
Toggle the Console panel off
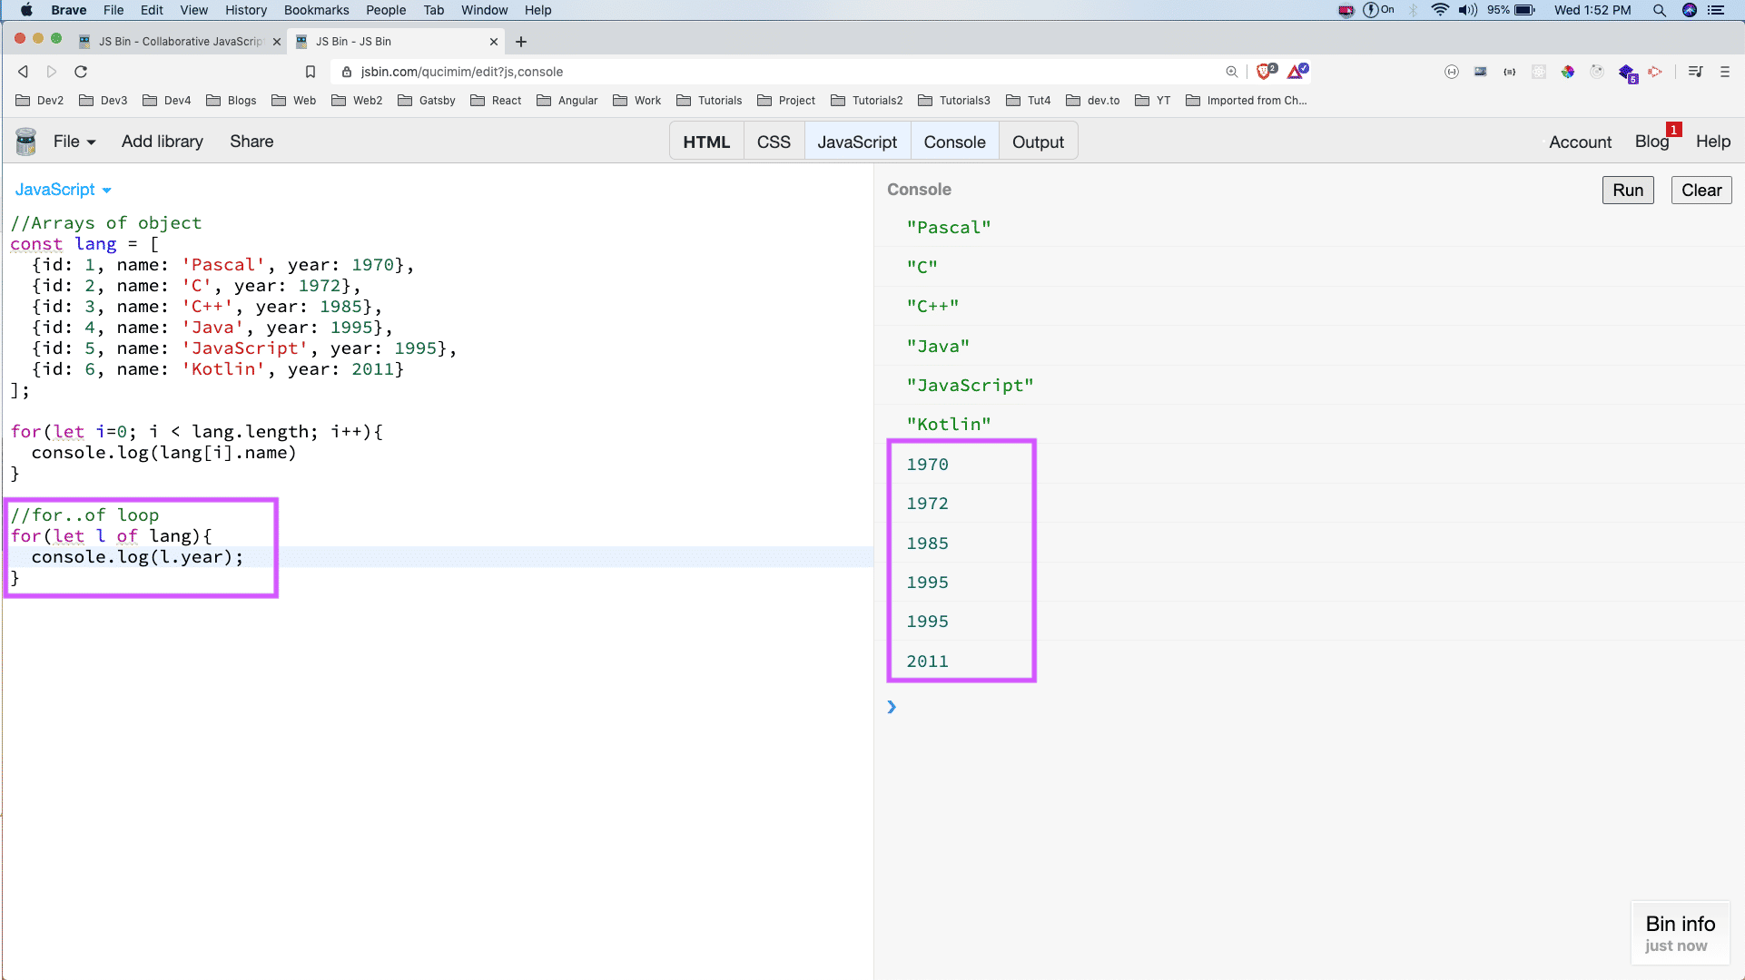pyautogui.click(x=954, y=142)
